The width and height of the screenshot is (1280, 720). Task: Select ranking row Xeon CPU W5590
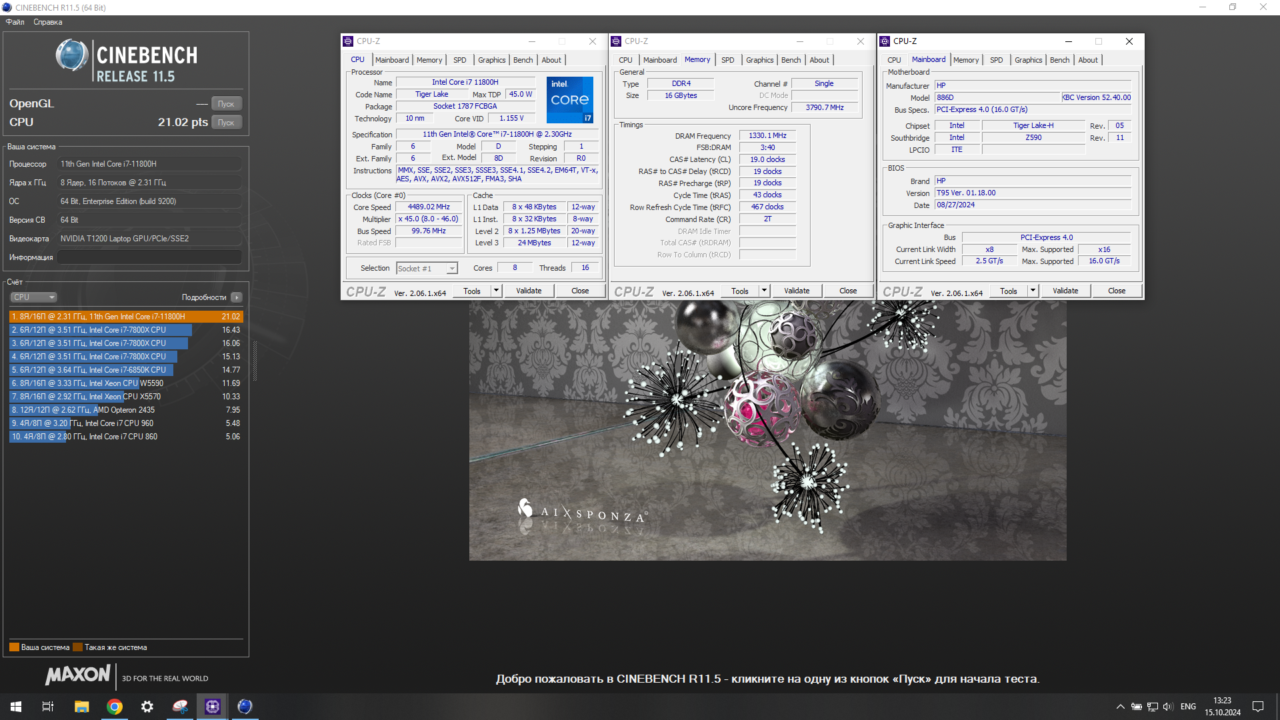[126, 383]
